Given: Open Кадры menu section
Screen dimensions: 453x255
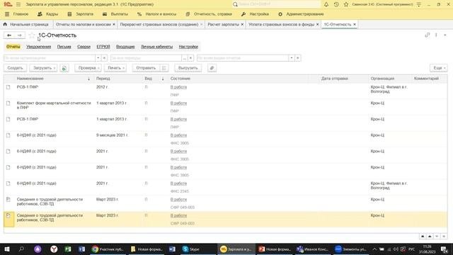Looking at the screenshot, I should pos(48,14).
